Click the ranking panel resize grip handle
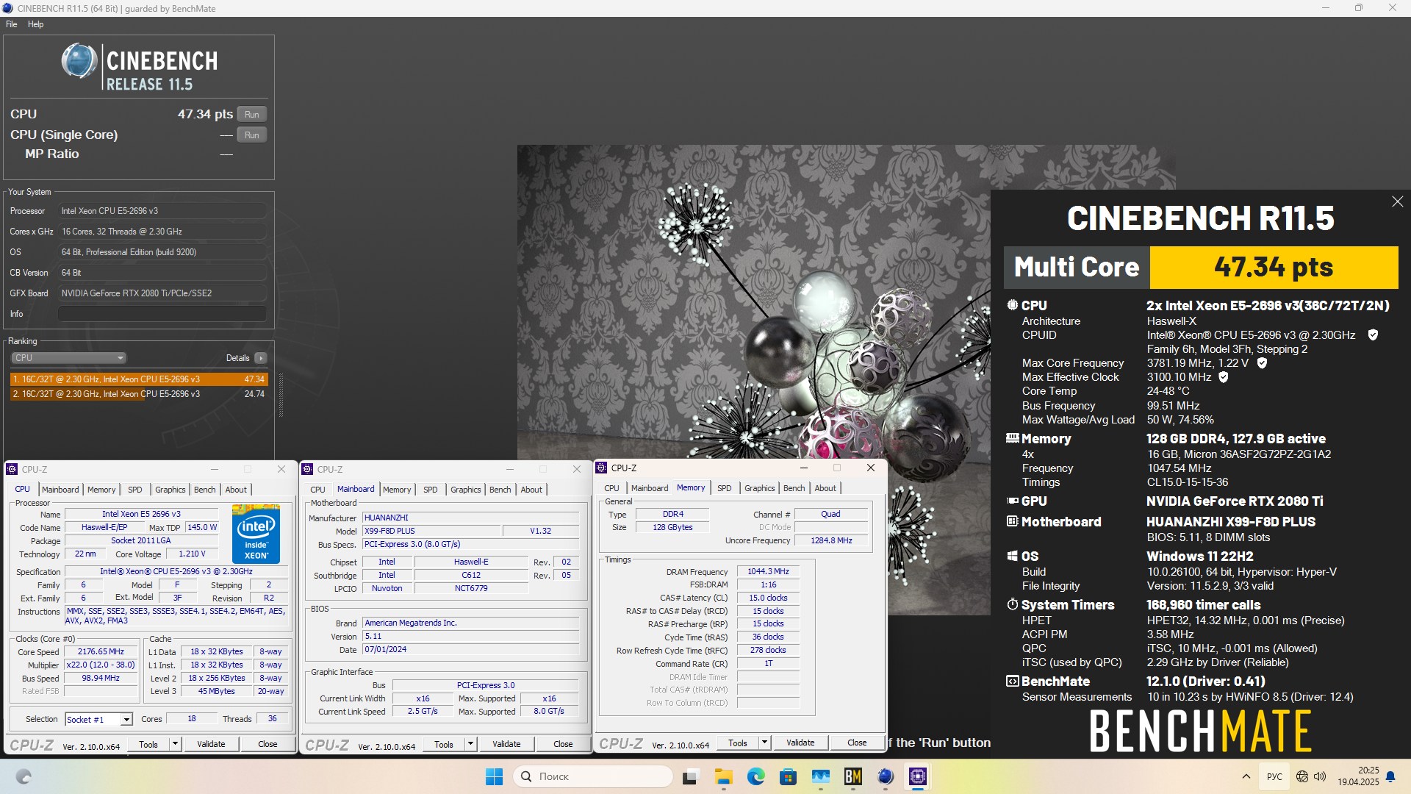Image resolution: width=1411 pixels, height=794 pixels. 281,395
